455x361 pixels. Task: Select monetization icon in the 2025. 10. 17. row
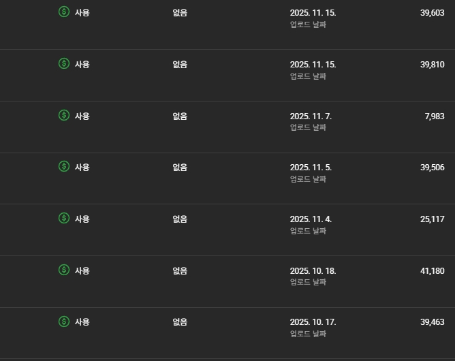pyautogui.click(x=64, y=321)
